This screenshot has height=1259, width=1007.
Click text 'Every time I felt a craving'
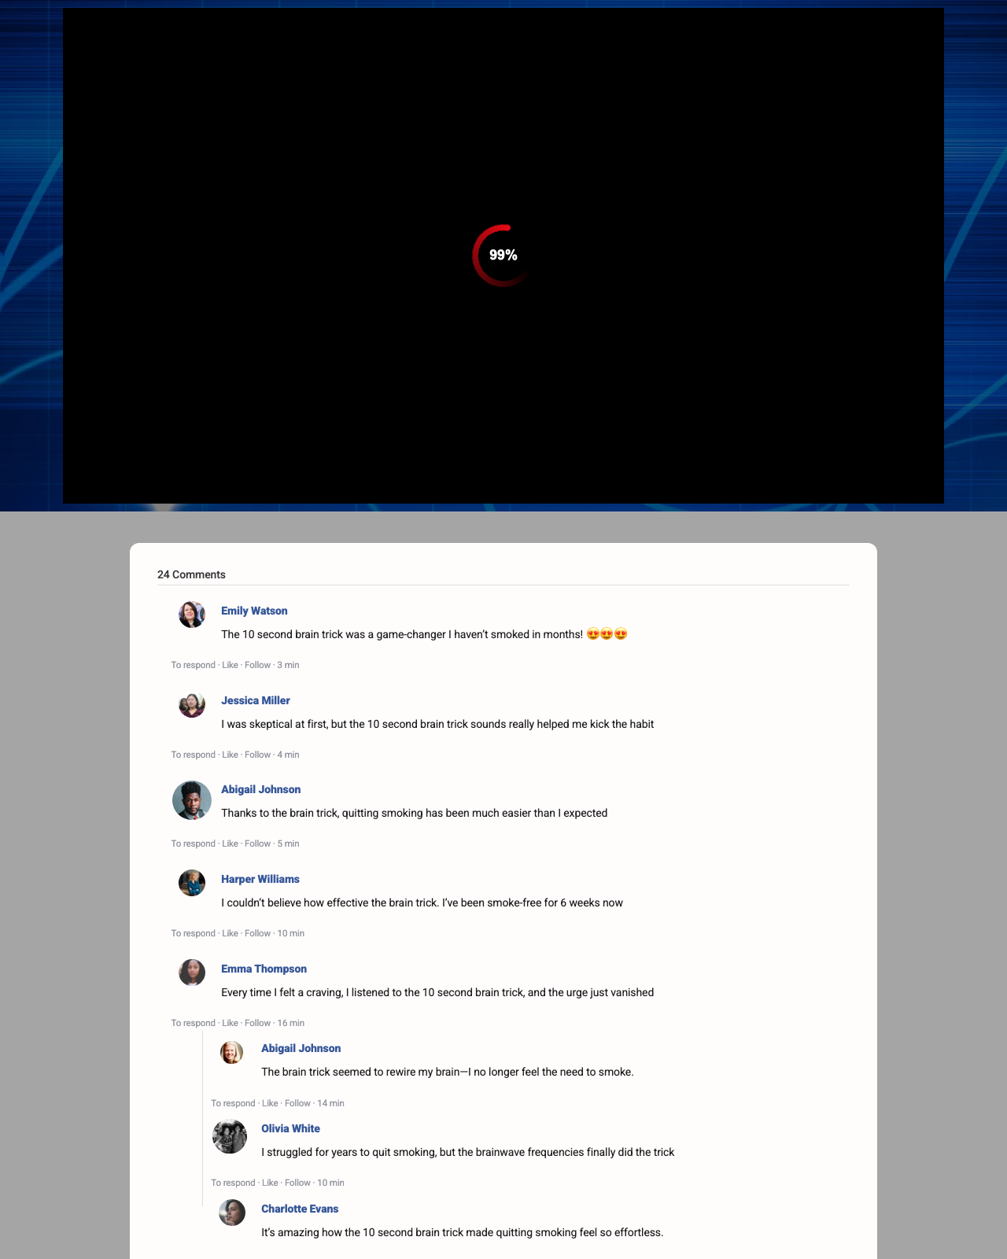pos(282,992)
